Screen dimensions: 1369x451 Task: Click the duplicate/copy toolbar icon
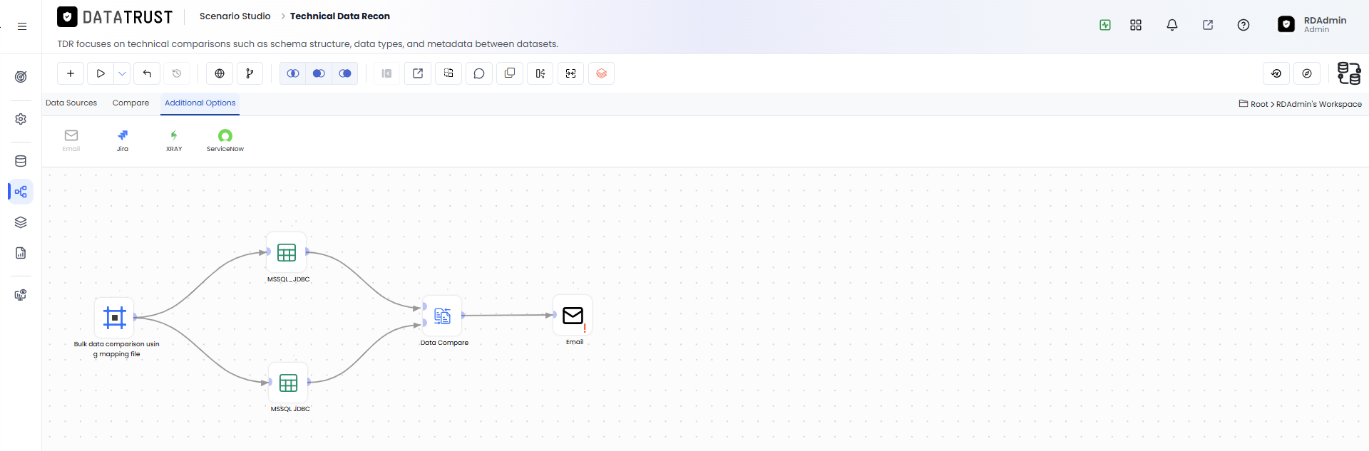510,73
